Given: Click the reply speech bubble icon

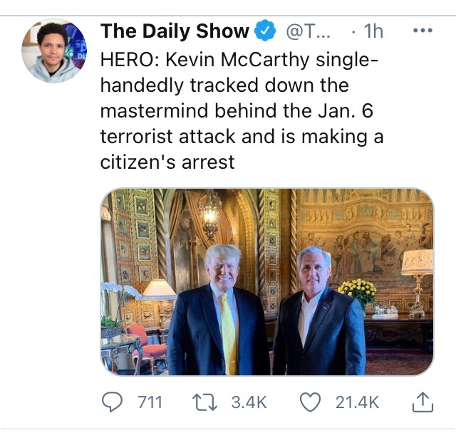Looking at the screenshot, I should point(114,403).
